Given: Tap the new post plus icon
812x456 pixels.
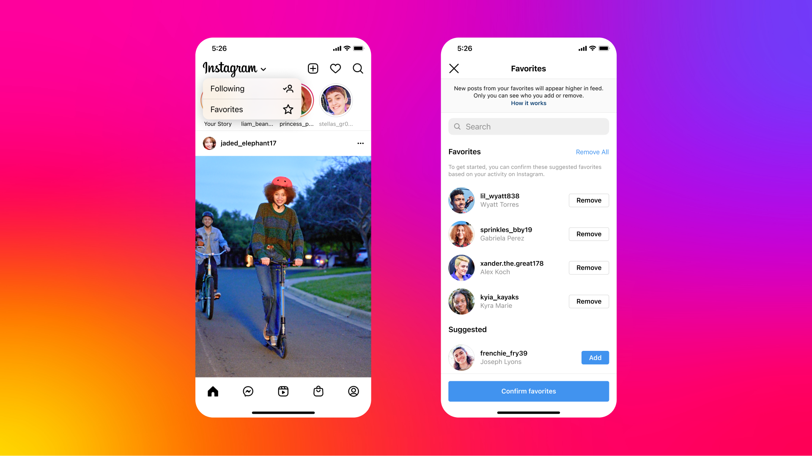Looking at the screenshot, I should click(x=313, y=68).
